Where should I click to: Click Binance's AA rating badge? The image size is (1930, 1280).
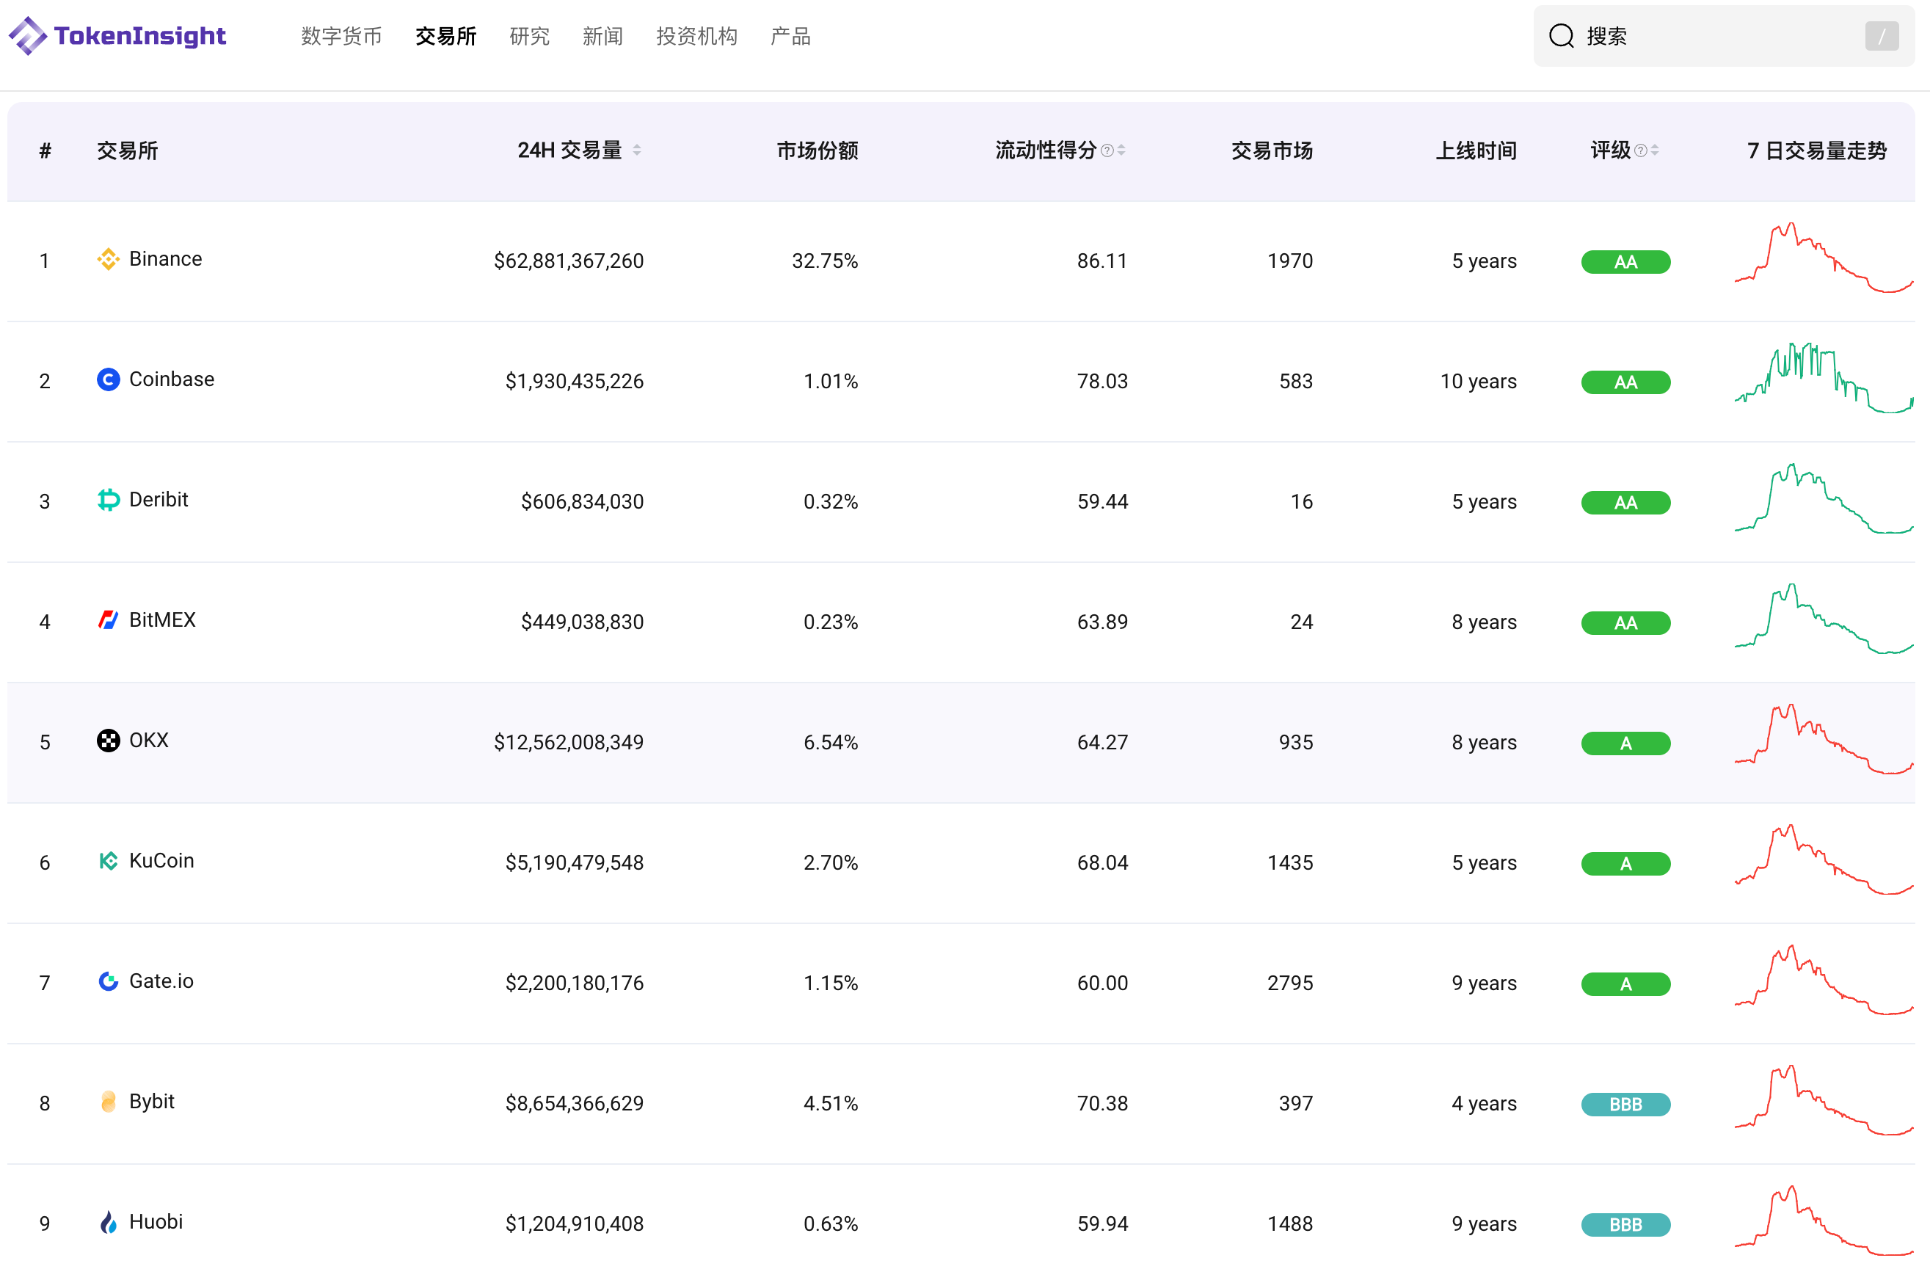click(x=1625, y=262)
